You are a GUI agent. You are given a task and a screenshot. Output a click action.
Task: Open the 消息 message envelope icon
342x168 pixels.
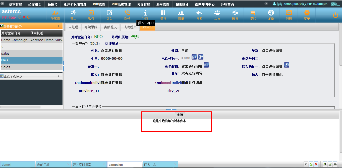tap(289, 13)
